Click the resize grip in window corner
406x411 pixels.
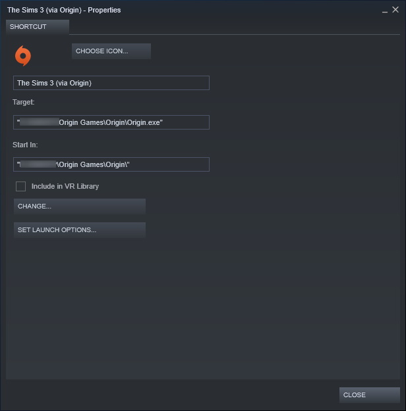401,406
